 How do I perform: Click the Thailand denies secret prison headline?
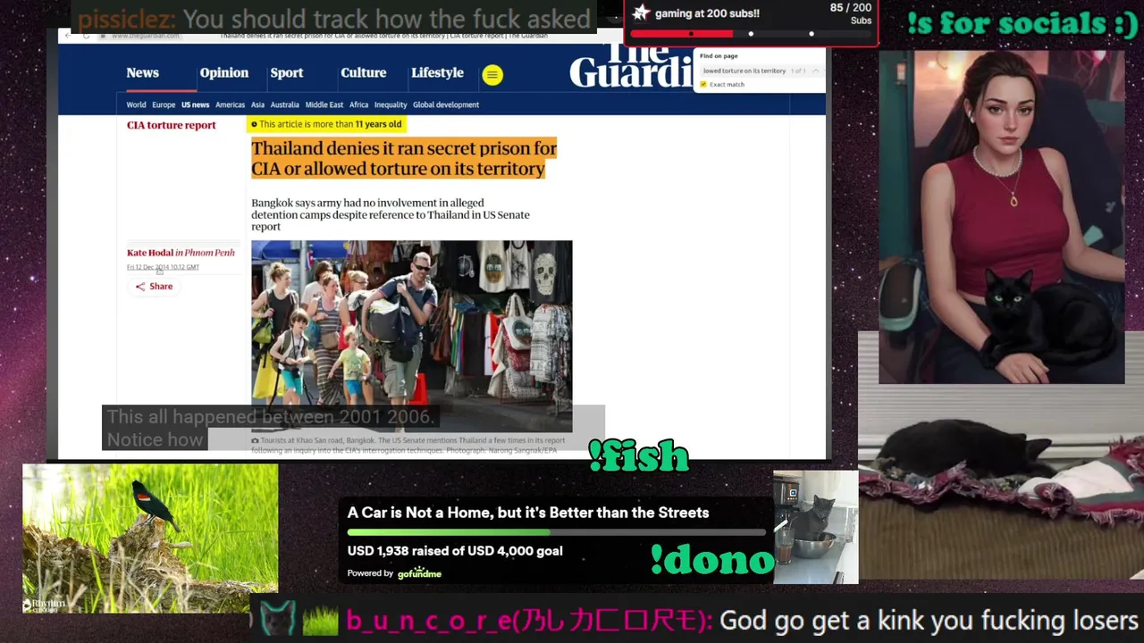point(404,159)
